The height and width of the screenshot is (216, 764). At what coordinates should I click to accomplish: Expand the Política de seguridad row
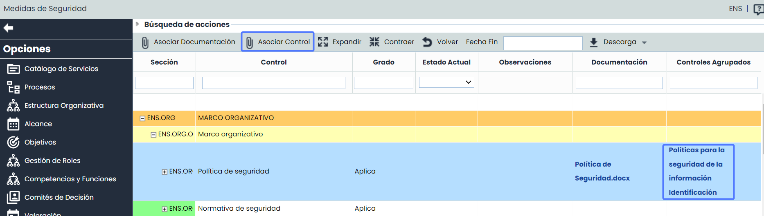point(165,172)
